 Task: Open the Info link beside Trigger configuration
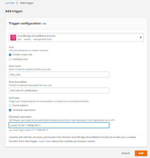coord(44,24)
